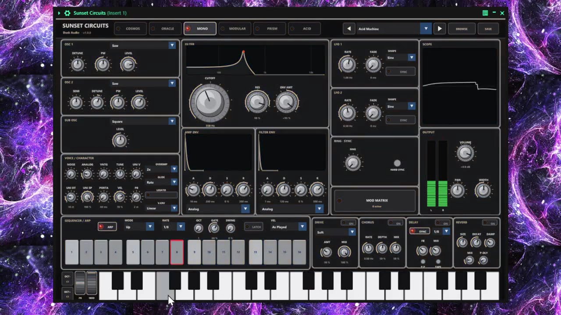Click the output PAN knob
The image size is (561, 315).
pos(457,191)
